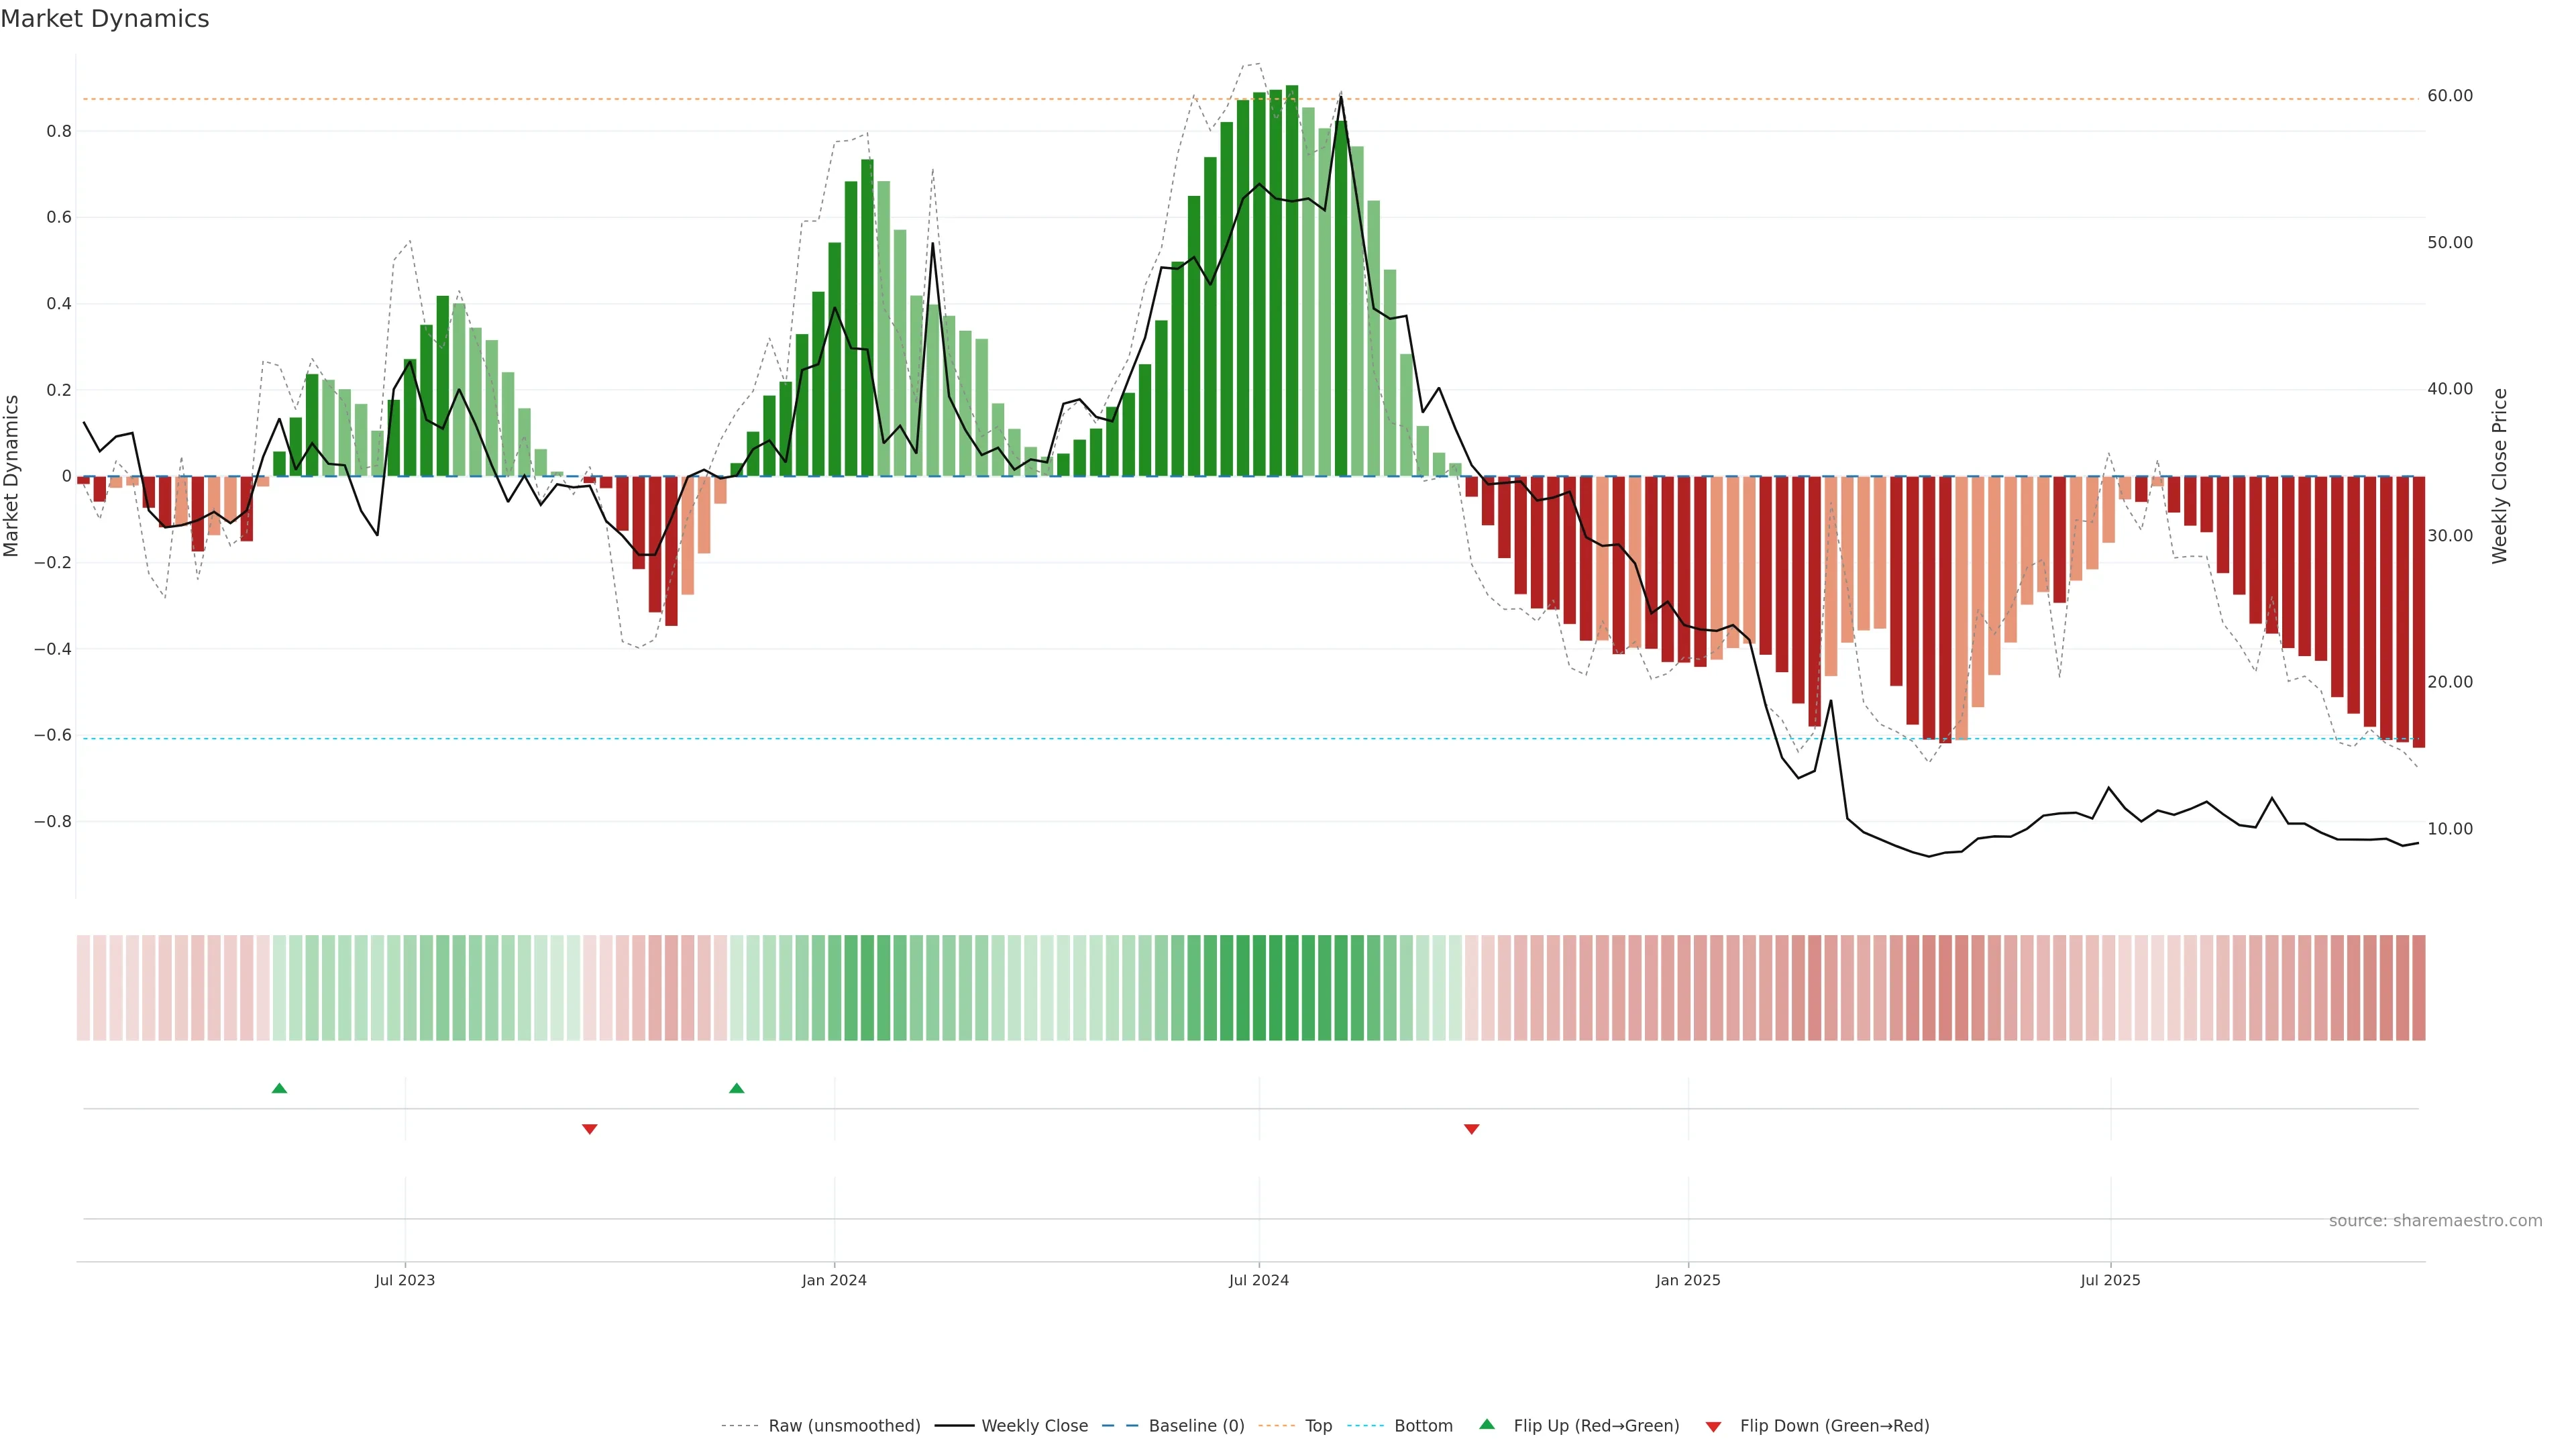Click the first green flip-up marker
Image resolution: width=2576 pixels, height=1449 pixels.
[x=279, y=1088]
